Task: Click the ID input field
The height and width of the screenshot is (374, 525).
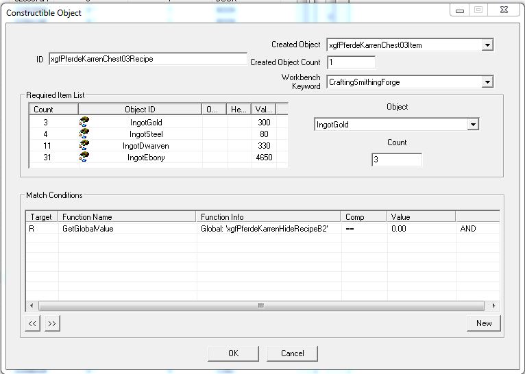Action: [x=147, y=59]
